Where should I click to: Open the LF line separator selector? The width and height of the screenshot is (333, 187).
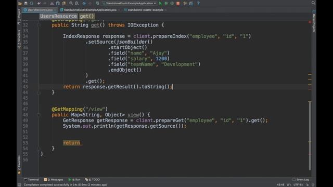(289, 185)
